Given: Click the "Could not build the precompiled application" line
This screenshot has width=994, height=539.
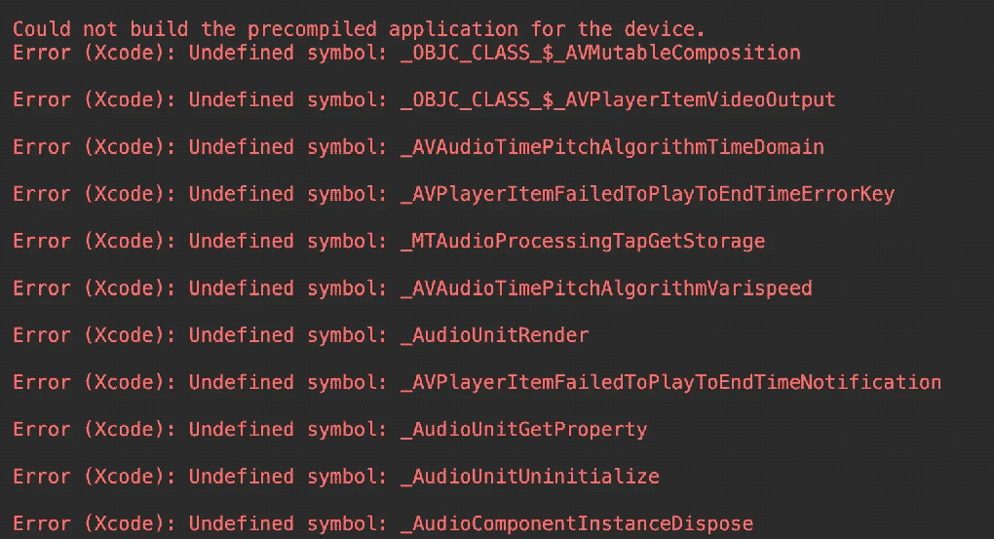Looking at the screenshot, I should coord(359,29).
